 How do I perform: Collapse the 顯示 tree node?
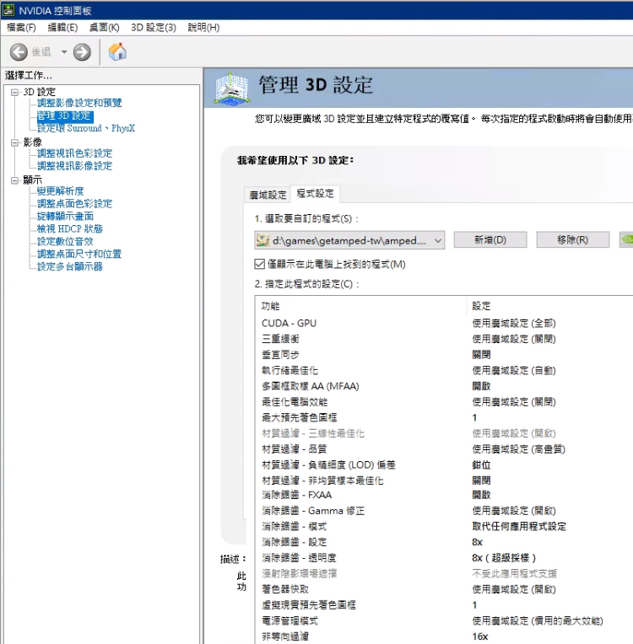point(15,180)
